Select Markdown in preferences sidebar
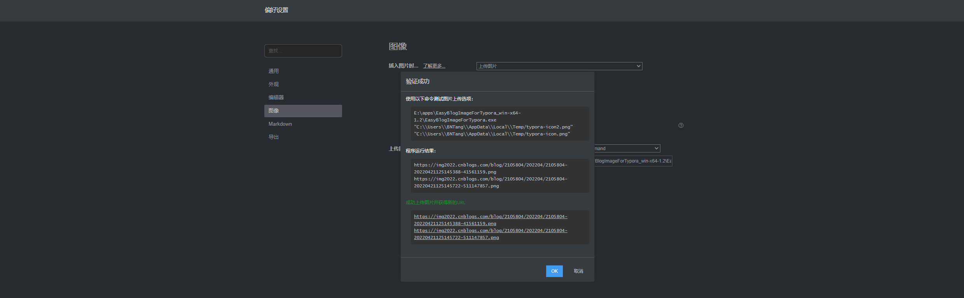This screenshot has width=964, height=298. point(303,124)
